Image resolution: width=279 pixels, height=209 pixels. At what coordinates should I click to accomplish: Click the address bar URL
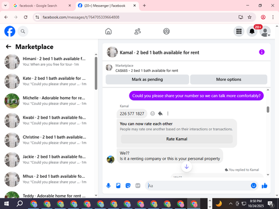pos(81,17)
